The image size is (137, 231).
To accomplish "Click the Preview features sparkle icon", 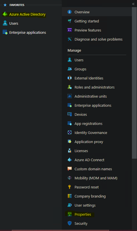I will [69, 30].
